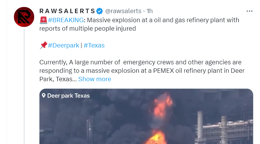
Task: Open the #Texas hashtag
Action: pyautogui.click(x=94, y=45)
